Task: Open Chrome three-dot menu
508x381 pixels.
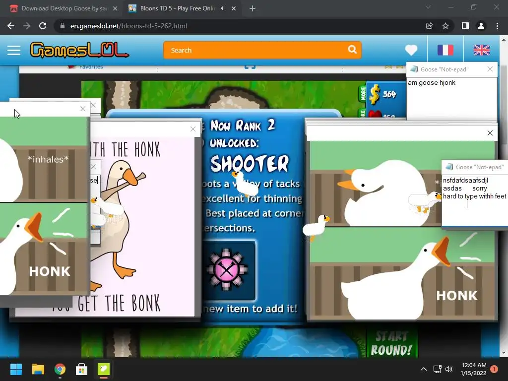Action: 497,26
